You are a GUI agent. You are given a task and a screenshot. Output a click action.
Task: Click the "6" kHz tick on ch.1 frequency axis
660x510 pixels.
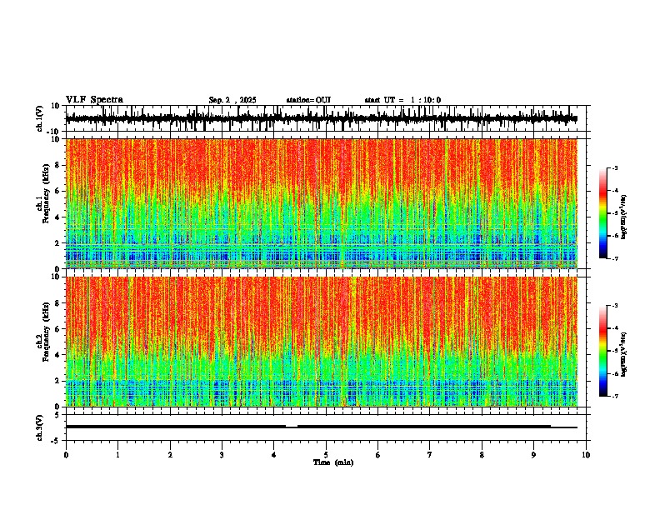coord(57,192)
